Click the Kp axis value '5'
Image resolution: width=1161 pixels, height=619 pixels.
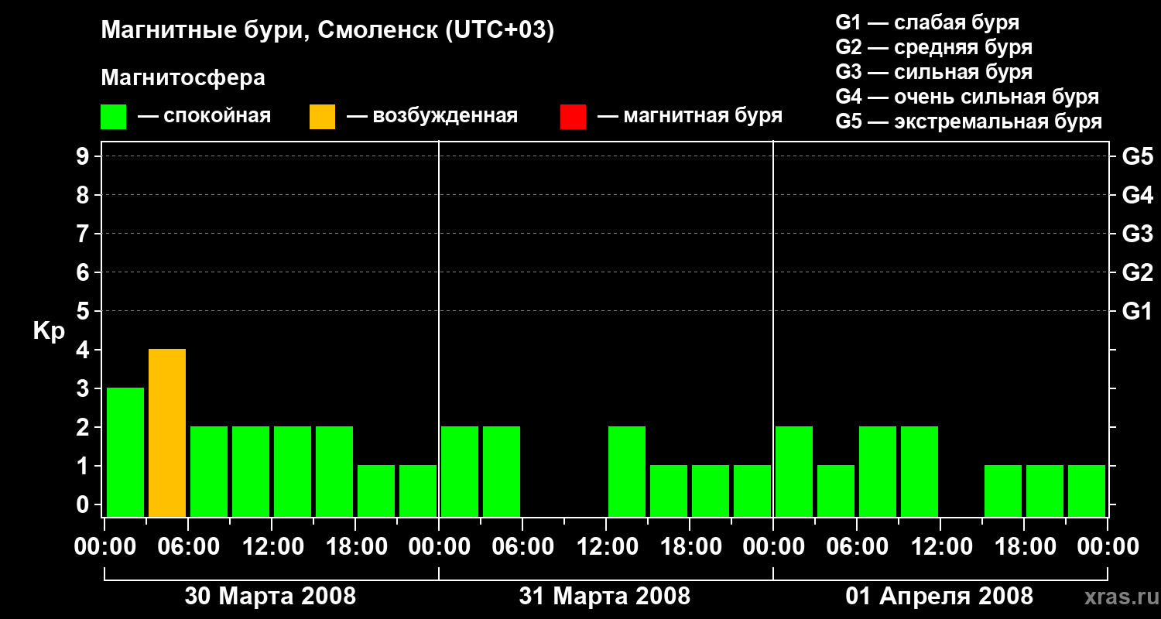(x=84, y=311)
